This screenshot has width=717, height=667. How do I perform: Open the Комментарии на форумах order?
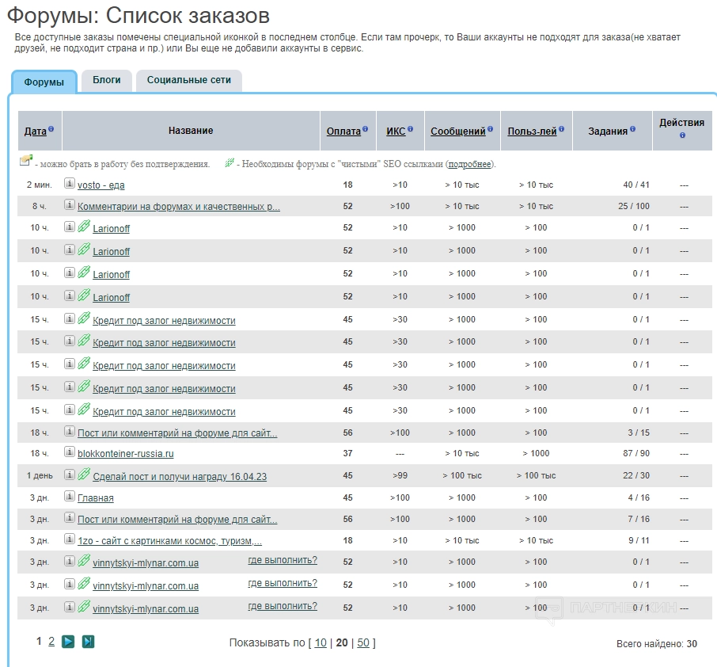[x=178, y=207]
